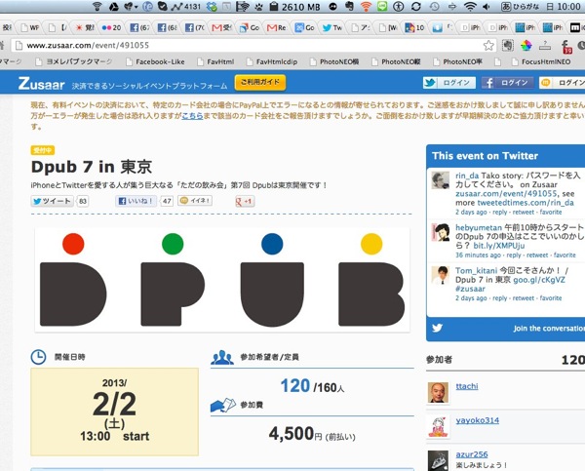Image resolution: width=585 pixels, height=471 pixels.
Task: Click the Evernote clipper extension icon
Action: pos(507,46)
